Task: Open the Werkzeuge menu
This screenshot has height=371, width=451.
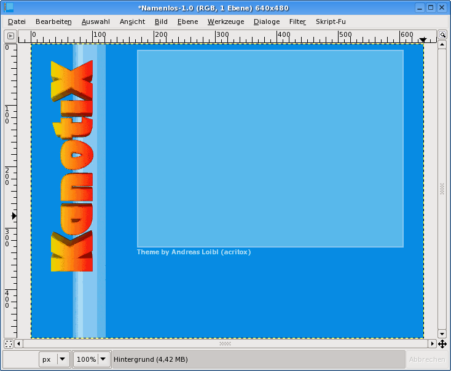Action: point(225,21)
